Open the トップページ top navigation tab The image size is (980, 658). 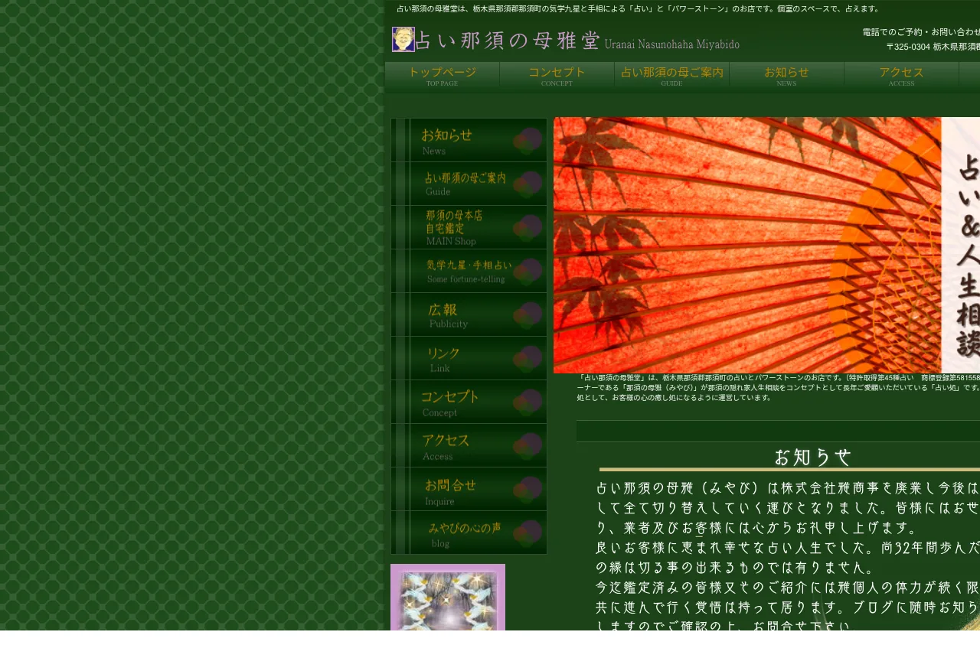click(443, 76)
